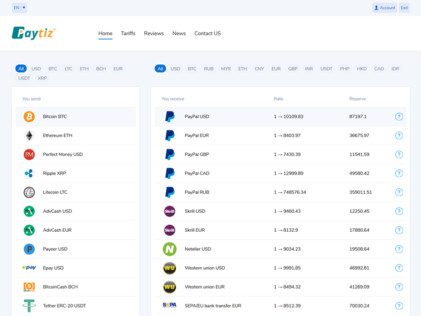Filter receive currencies by PHP

click(345, 69)
